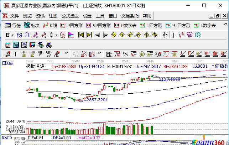229x145 pixels.
Task: Open the 浏览 menu
Action: (27, 16)
